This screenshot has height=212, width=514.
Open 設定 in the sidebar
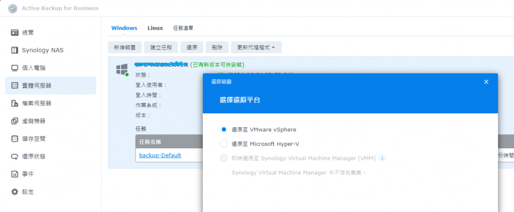click(51, 192)
